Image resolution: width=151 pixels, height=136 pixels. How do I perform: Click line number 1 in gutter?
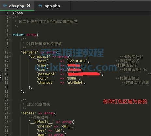pyautogui.click(x=7, y=13)
